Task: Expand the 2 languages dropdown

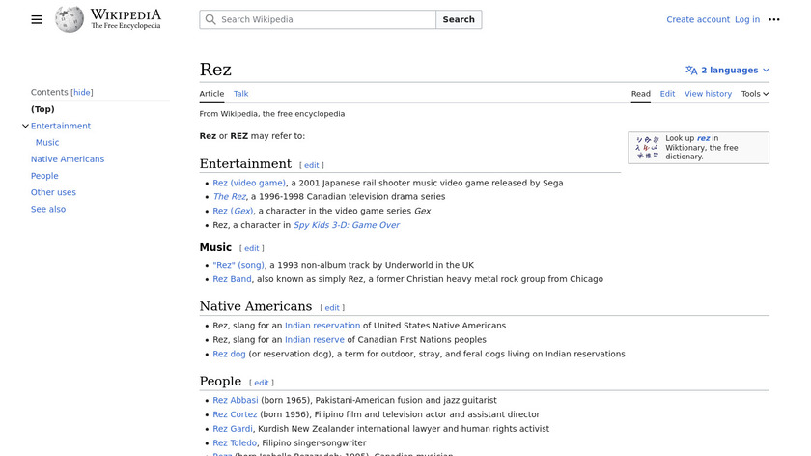Action: 727,70
